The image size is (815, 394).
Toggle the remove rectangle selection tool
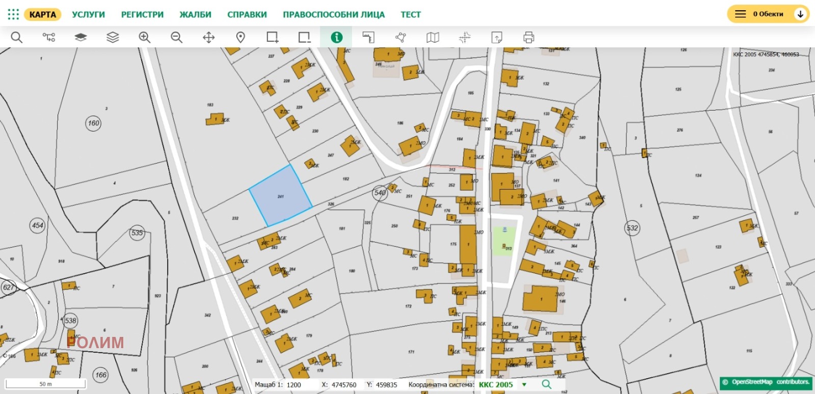305,37
